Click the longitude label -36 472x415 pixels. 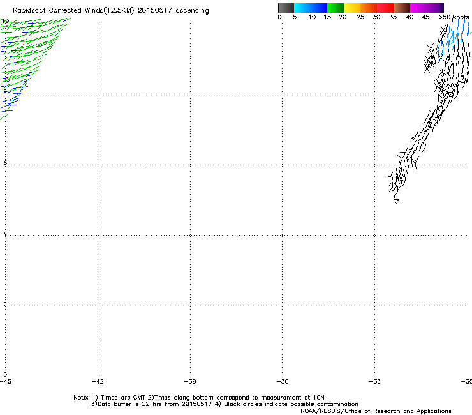click(283, 382)
